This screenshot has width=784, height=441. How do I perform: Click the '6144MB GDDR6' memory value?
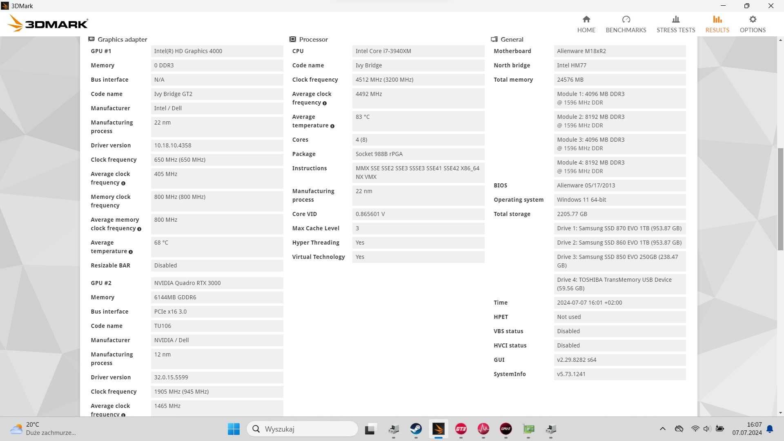[x=217, y=297]
